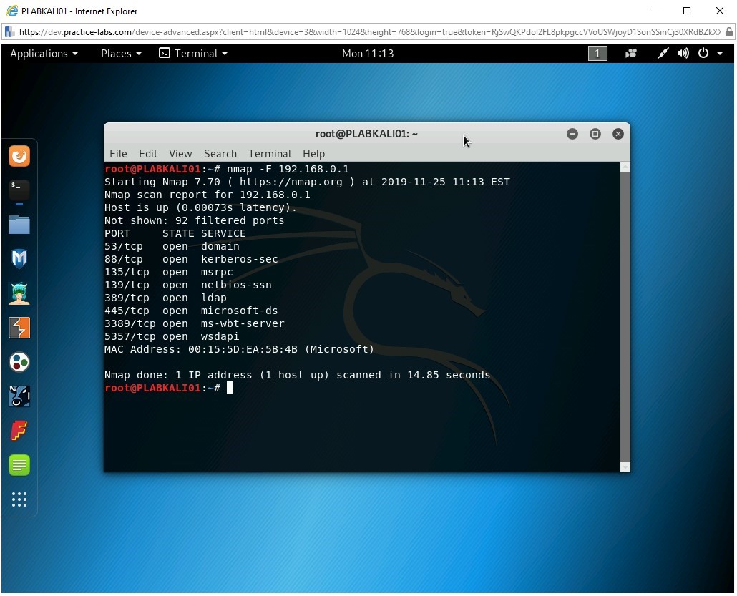Start Burp Suite from the dock

click(19, 327)
